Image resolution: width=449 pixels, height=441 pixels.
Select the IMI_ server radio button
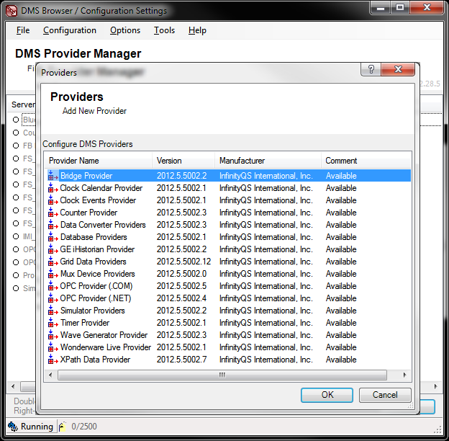[16, 236]
